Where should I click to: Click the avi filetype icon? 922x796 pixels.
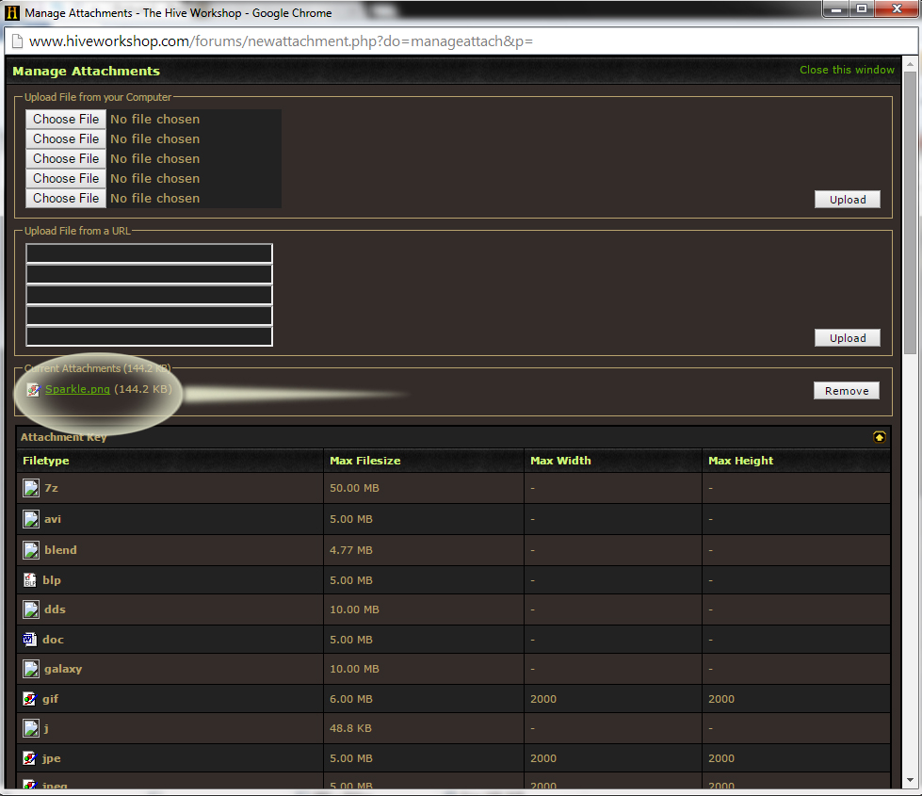tap(30, 519)
